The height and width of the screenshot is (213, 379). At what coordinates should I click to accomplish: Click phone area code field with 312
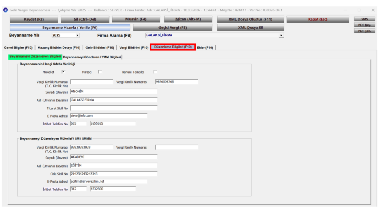(78, 189)
